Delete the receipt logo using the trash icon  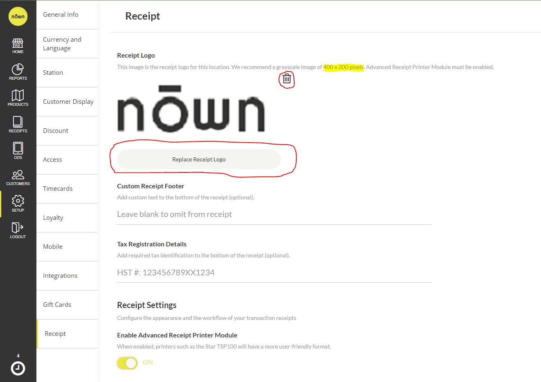click(287, 78)
